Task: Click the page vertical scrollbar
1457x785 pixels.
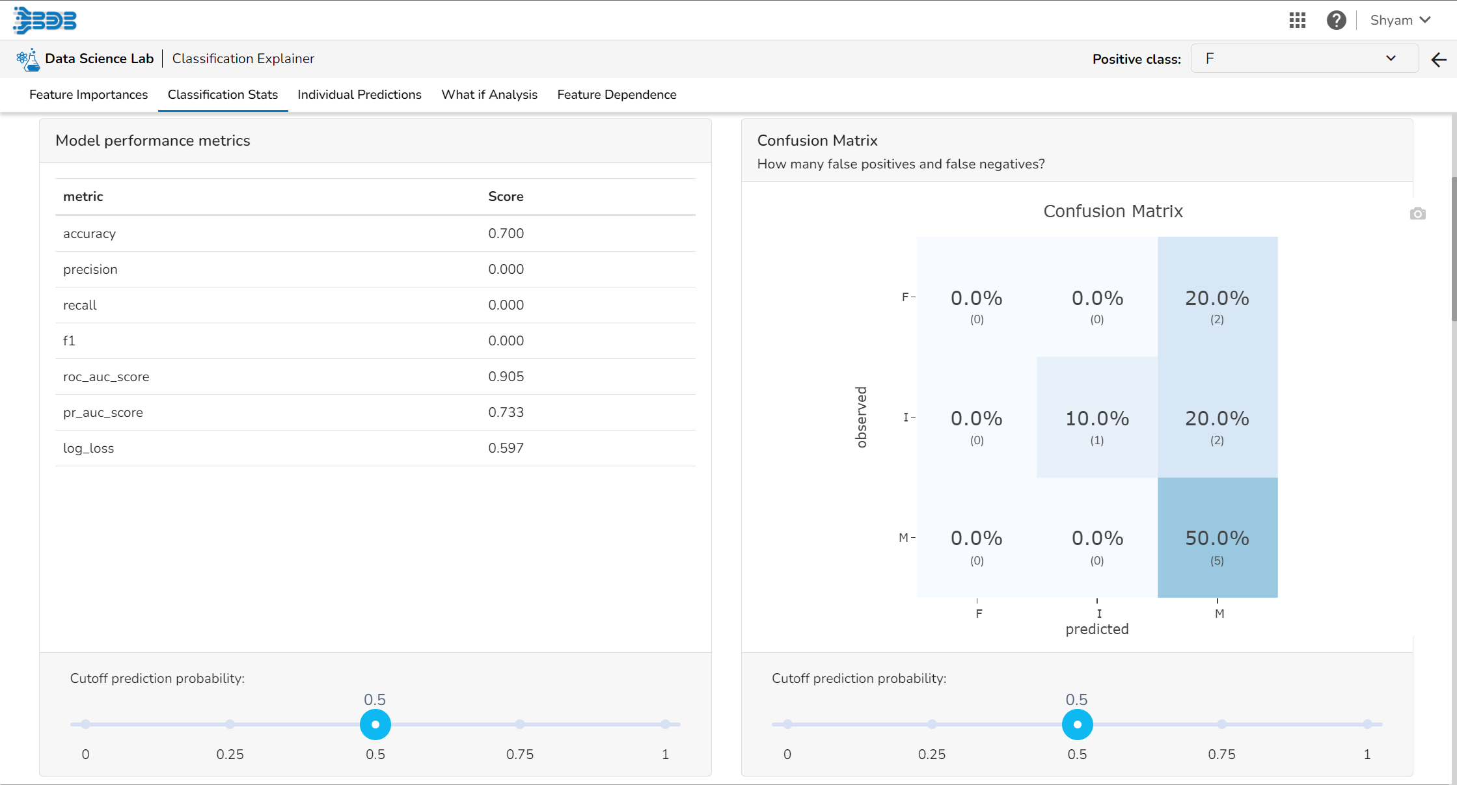Action: [x=1453, y=247]
